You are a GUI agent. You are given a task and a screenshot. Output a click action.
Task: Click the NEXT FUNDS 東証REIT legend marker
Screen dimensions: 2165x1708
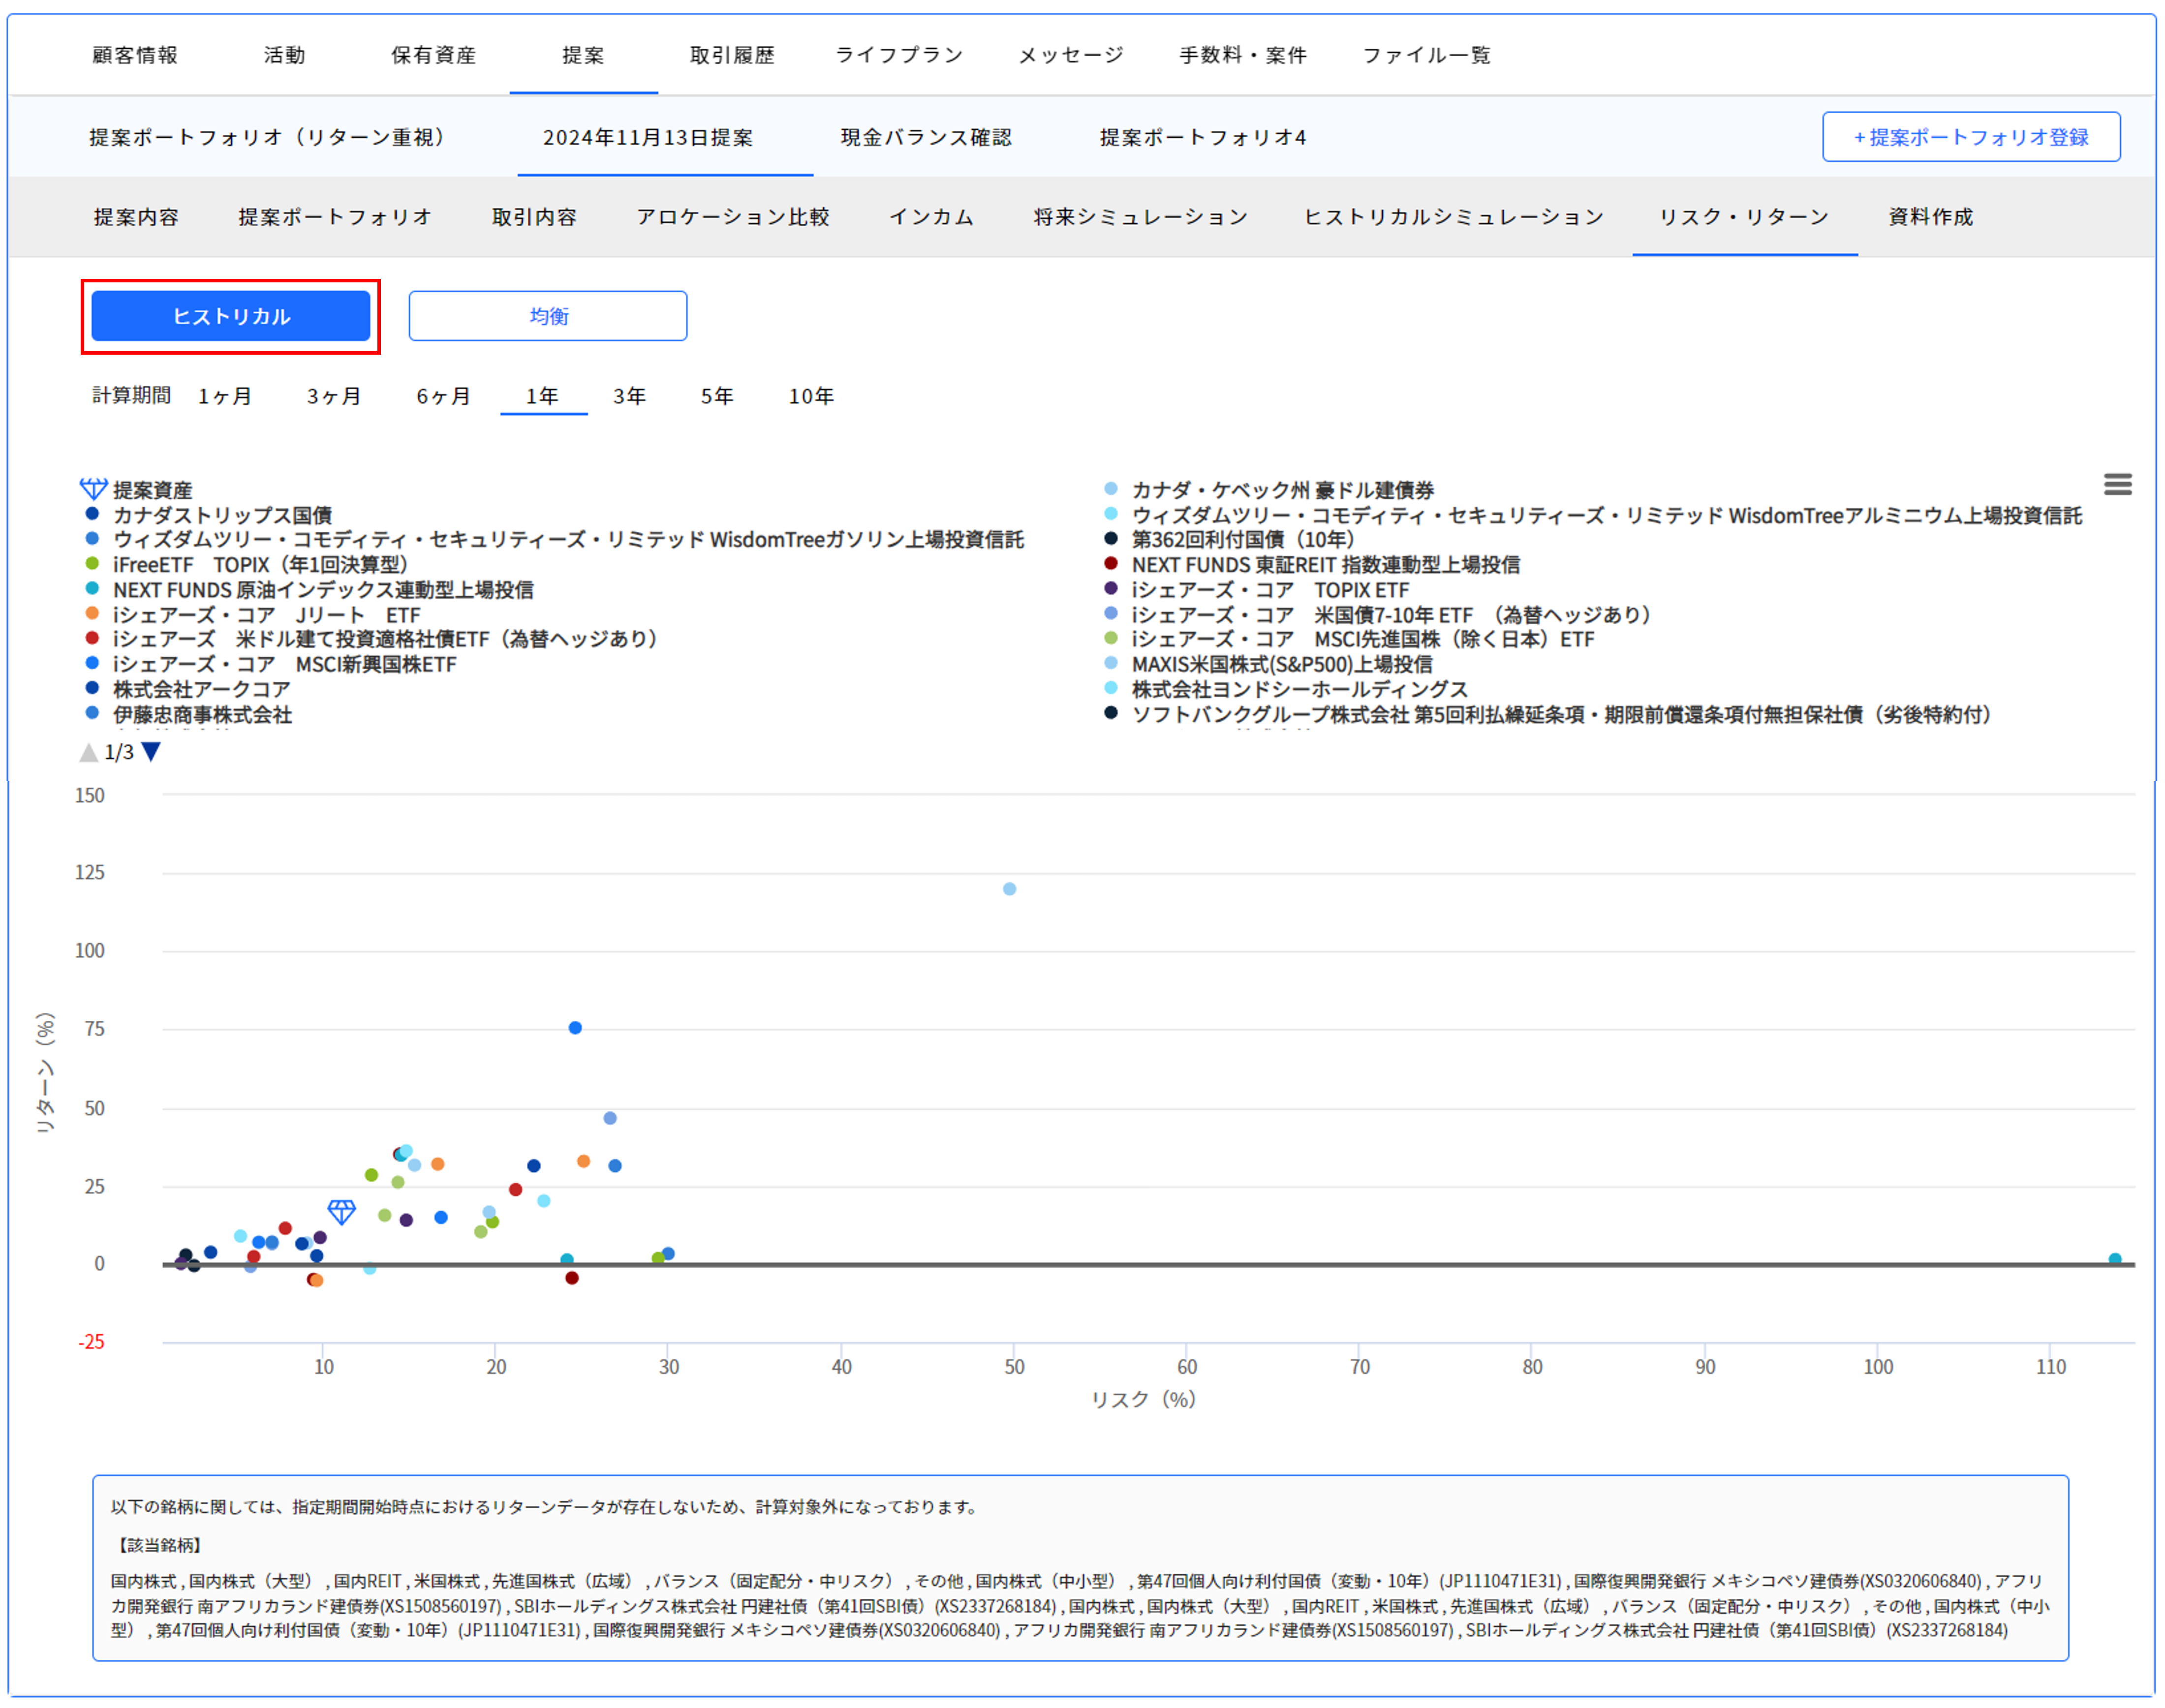[1110, 564]
